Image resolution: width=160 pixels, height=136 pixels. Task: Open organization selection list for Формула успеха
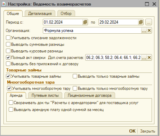144,31
